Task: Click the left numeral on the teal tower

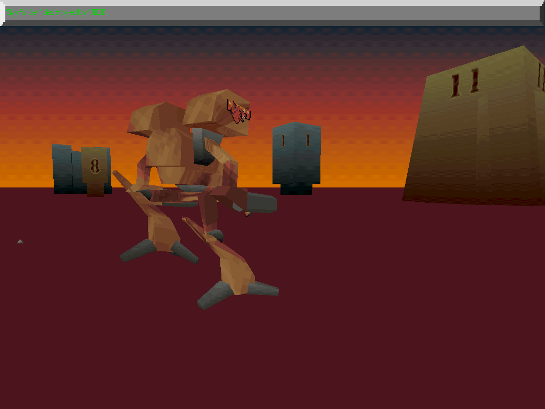Action: click(283, 141)
